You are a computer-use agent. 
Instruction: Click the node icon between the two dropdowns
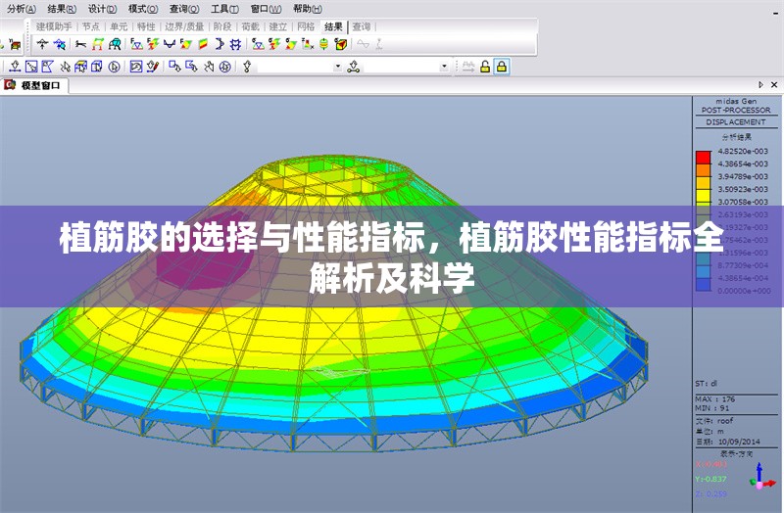[x=354, y=67]
